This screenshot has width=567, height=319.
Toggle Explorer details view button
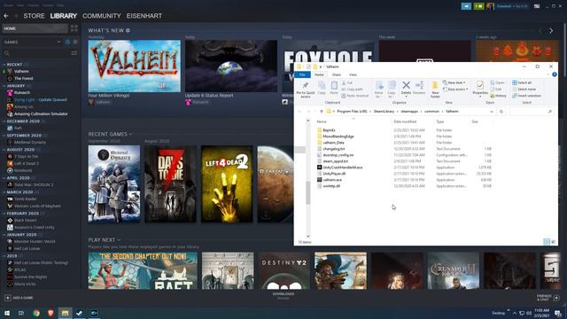547,242
